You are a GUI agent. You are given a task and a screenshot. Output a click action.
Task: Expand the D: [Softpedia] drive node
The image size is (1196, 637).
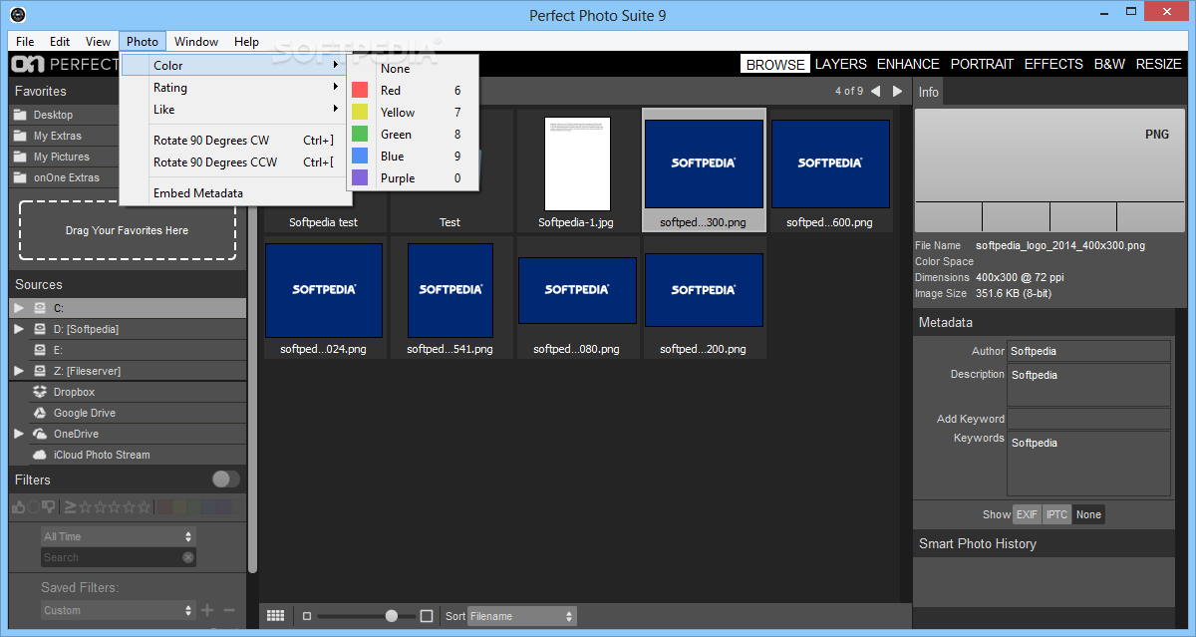coord(19,329)
